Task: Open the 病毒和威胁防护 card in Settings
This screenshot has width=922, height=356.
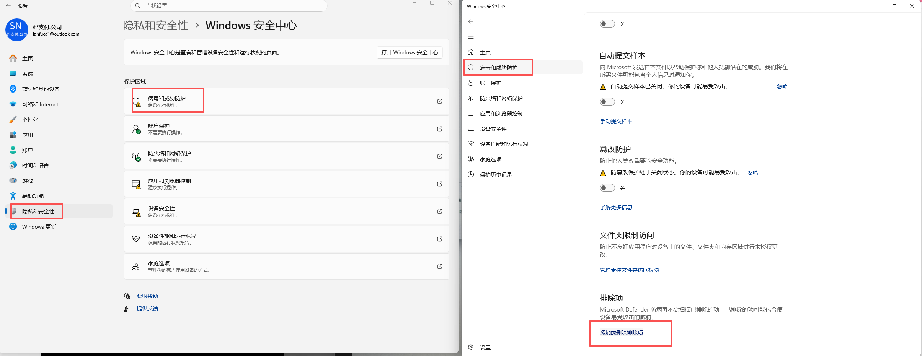Action: [287, 101]
